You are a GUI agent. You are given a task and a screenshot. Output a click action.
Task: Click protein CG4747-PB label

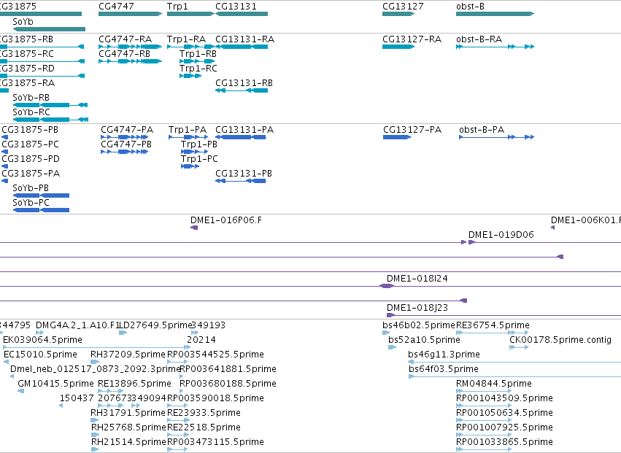tap(126, 144)
